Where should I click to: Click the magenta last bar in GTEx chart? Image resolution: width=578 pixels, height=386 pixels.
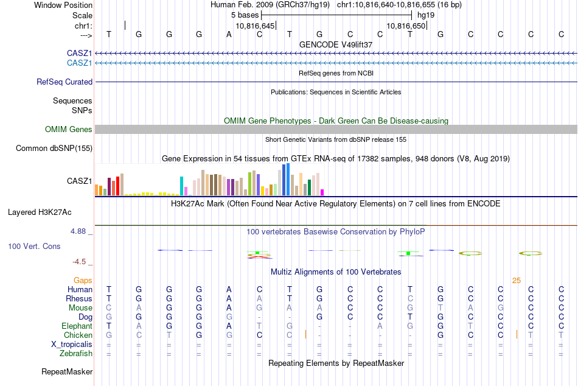pyautogui.click(x=322, y=192)
